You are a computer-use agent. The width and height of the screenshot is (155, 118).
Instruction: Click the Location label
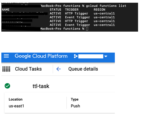coord(16,99)
